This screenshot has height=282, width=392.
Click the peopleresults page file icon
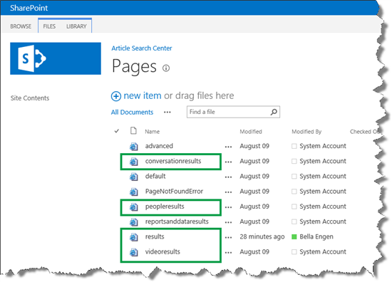tap(134, 207)
